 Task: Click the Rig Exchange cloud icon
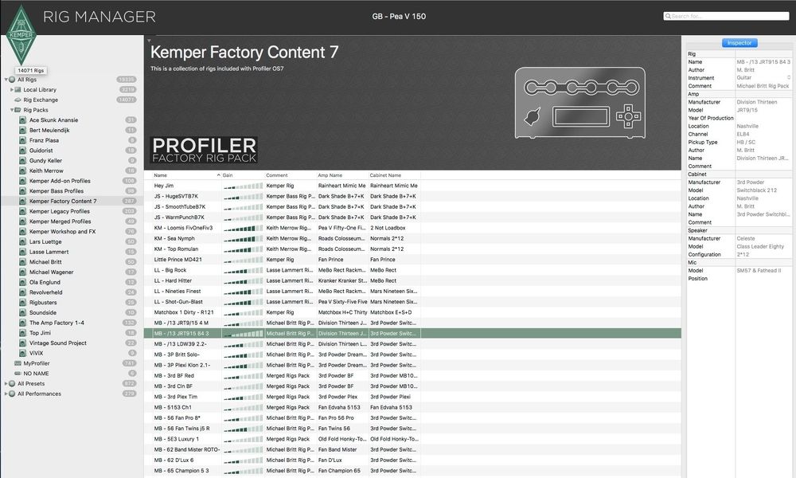18,100
